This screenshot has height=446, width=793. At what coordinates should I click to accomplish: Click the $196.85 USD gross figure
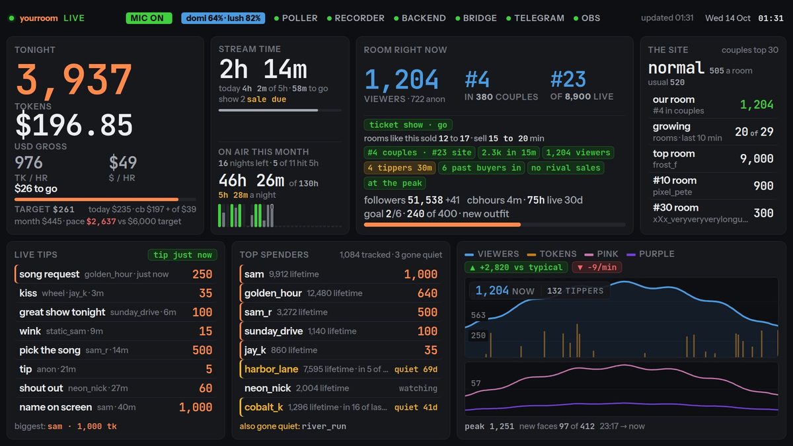[74, 126]
